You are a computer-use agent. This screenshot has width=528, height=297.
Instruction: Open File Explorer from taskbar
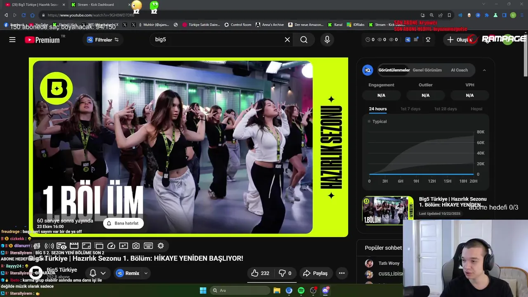point(277,290)
